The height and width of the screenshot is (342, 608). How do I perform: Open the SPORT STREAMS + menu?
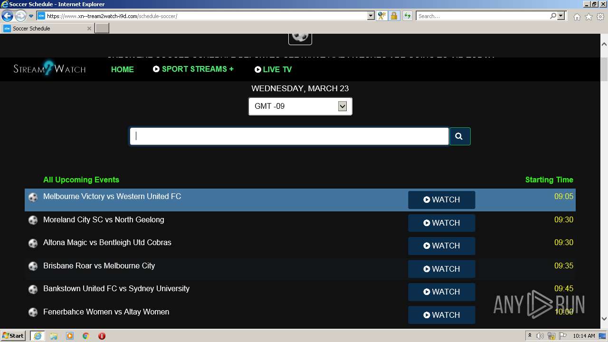coord(193,69)
